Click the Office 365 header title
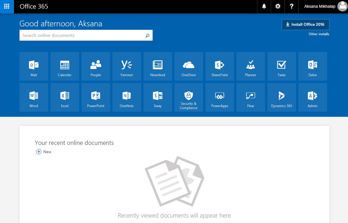 [34, 6]
